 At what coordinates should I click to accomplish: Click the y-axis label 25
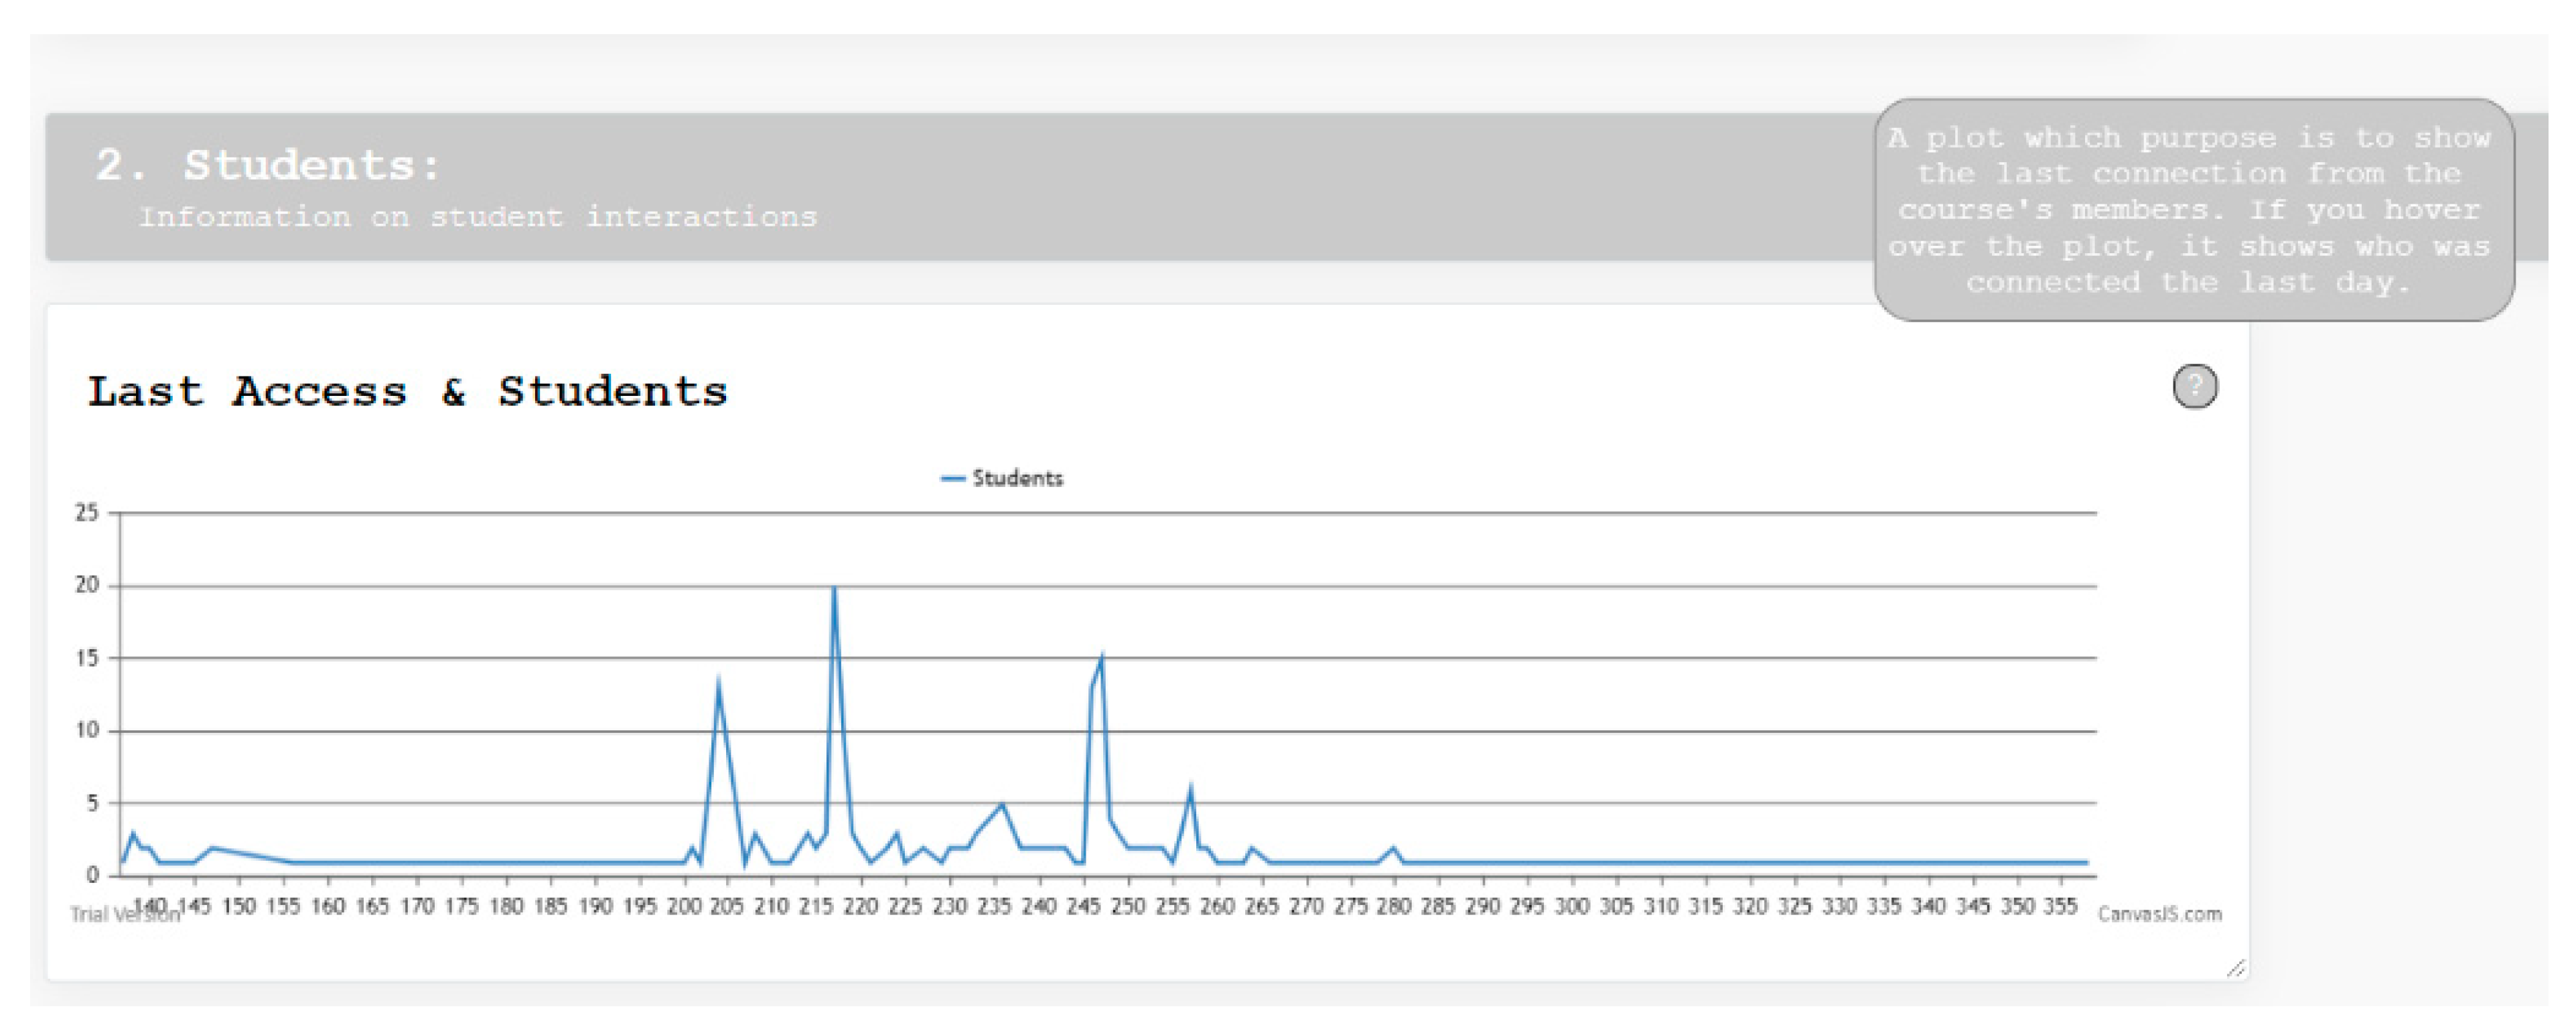click(x=87, y=513)
